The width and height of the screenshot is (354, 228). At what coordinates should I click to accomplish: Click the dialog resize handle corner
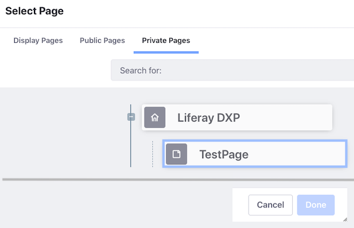[x=345, y=220]
